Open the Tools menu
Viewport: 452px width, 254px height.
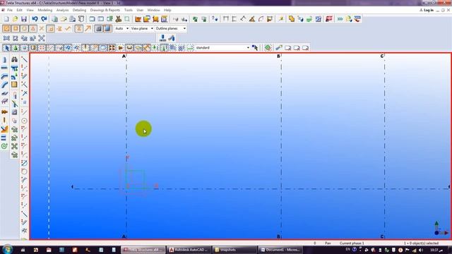(129, 10)
